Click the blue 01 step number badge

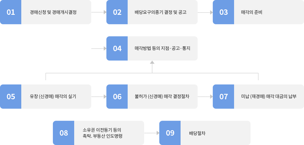(x=11, y=12)
